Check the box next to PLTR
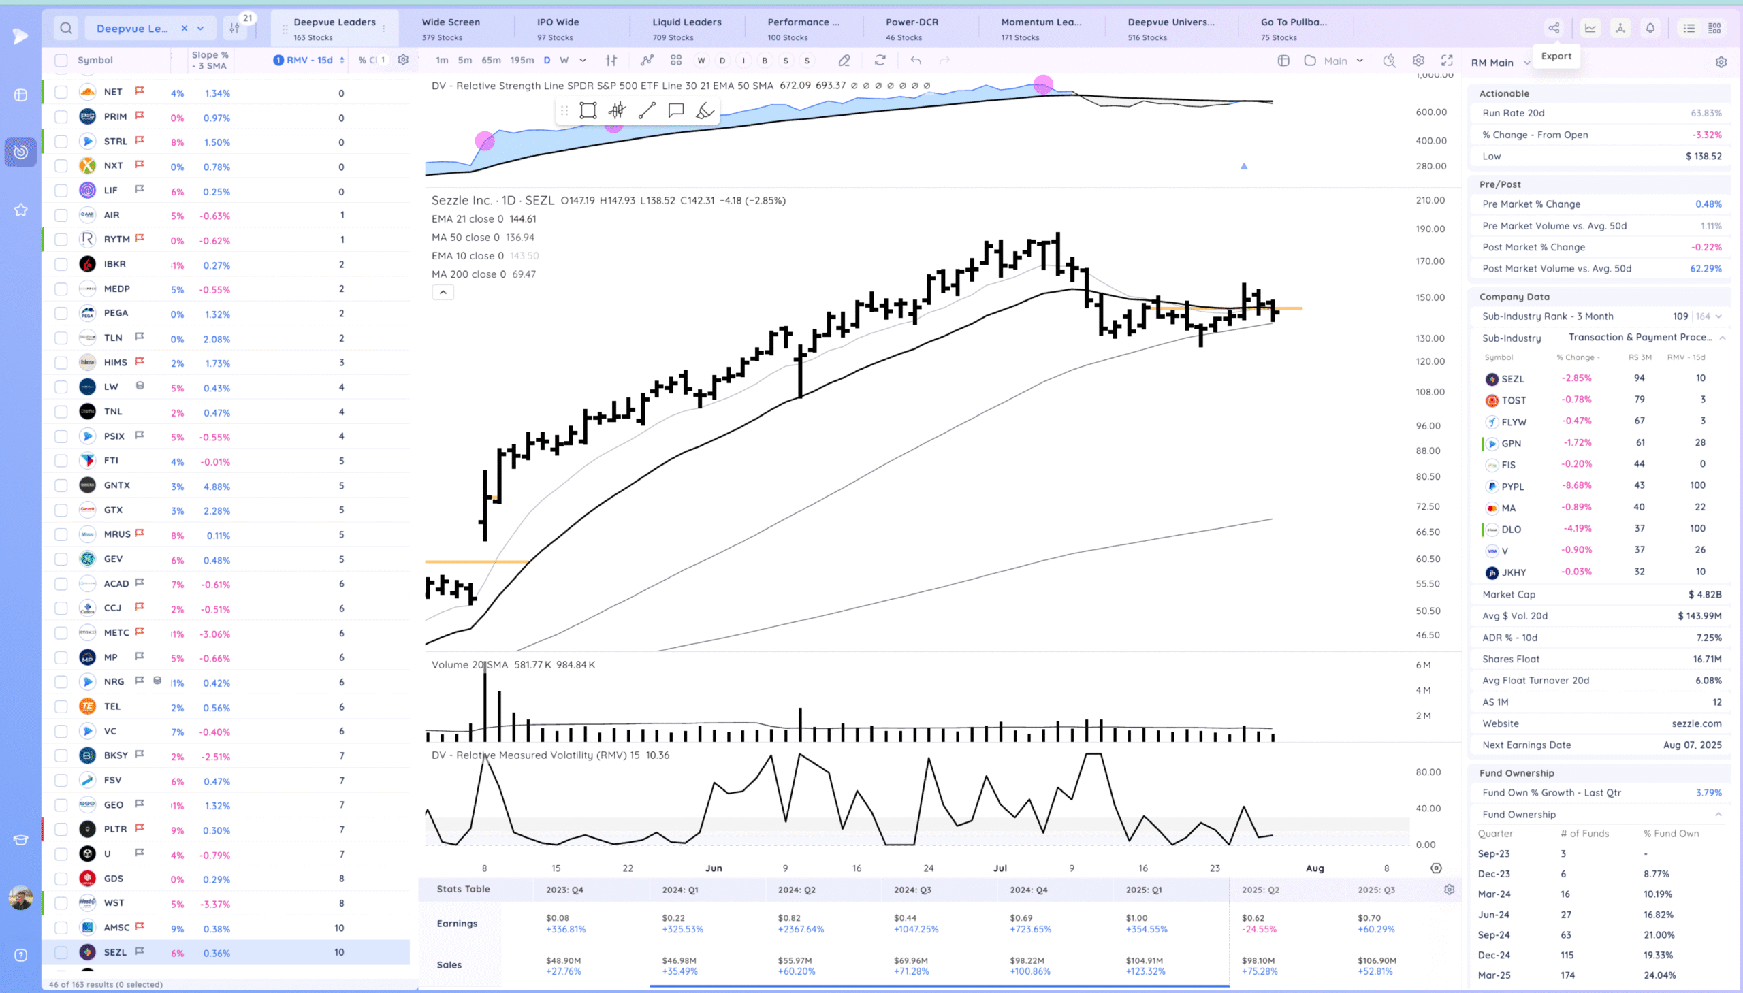 61,830
